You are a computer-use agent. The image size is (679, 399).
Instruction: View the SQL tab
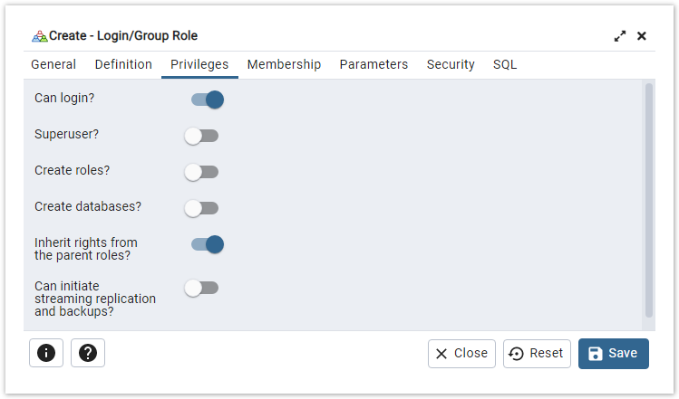505,64
